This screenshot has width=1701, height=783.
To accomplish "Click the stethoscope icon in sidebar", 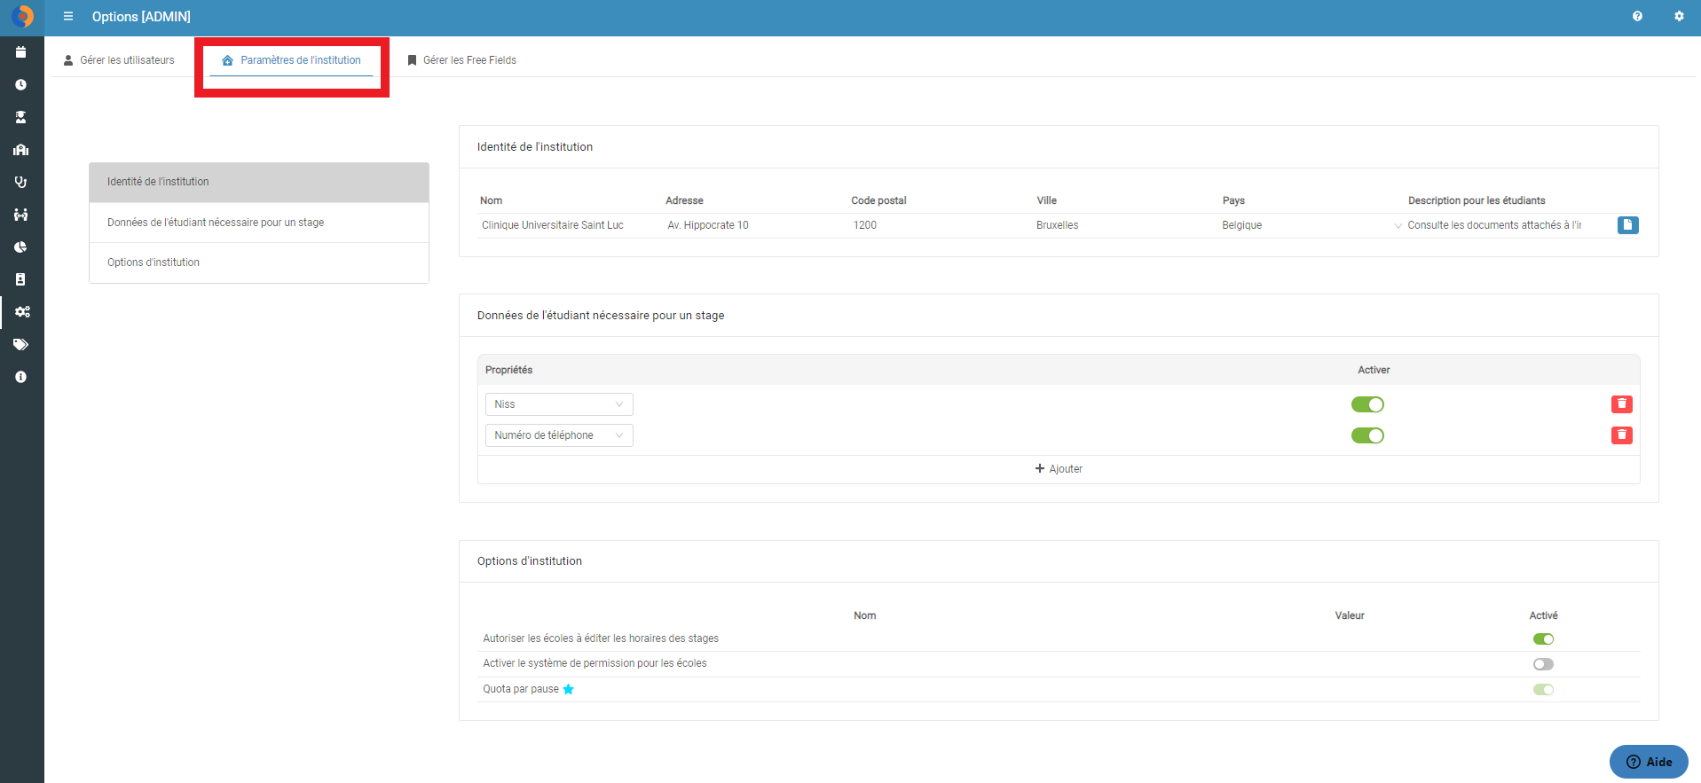I will (21, 182).
